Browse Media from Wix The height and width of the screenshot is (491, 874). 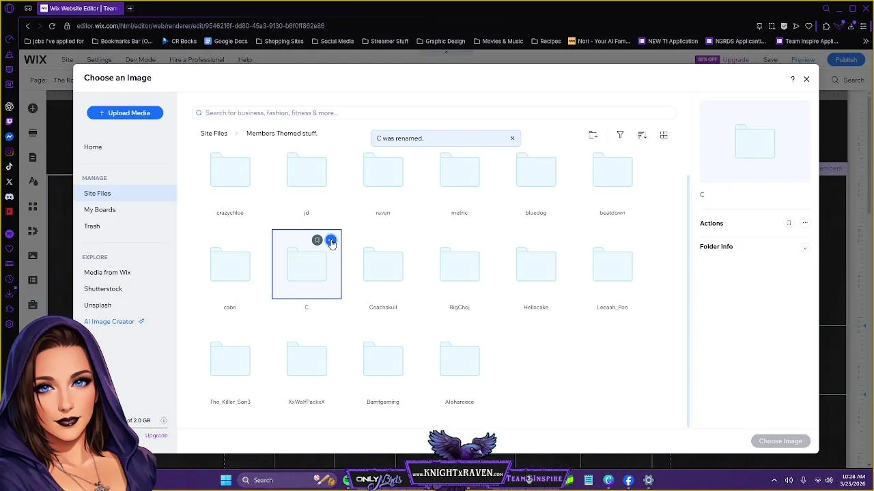pyautogui.click(x=107, y=273)
